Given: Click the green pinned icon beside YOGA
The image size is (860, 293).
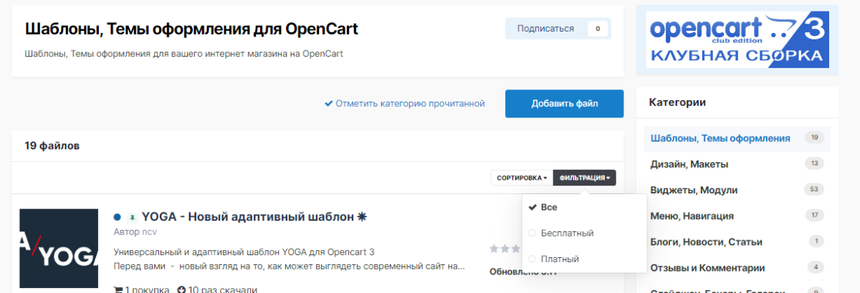Looking at the screenshot, I should 131,216.
